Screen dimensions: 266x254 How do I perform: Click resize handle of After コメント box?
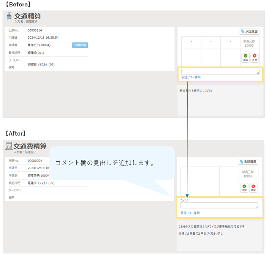click(257, 207)
